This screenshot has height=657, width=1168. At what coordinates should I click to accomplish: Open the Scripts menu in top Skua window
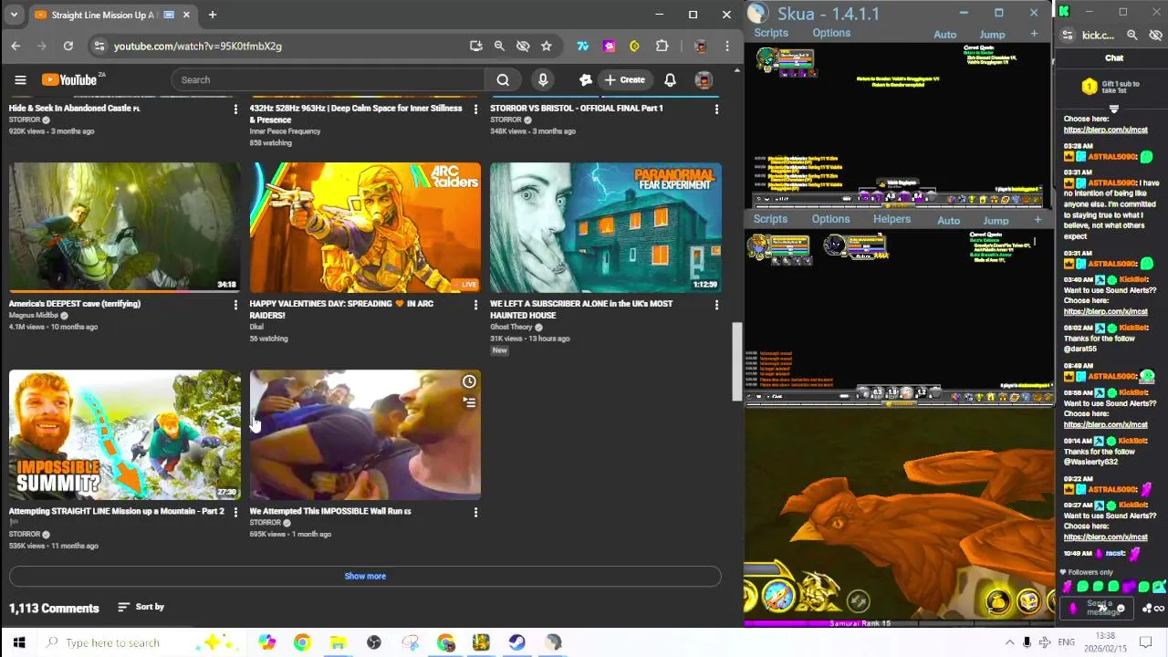click(771, 33)
